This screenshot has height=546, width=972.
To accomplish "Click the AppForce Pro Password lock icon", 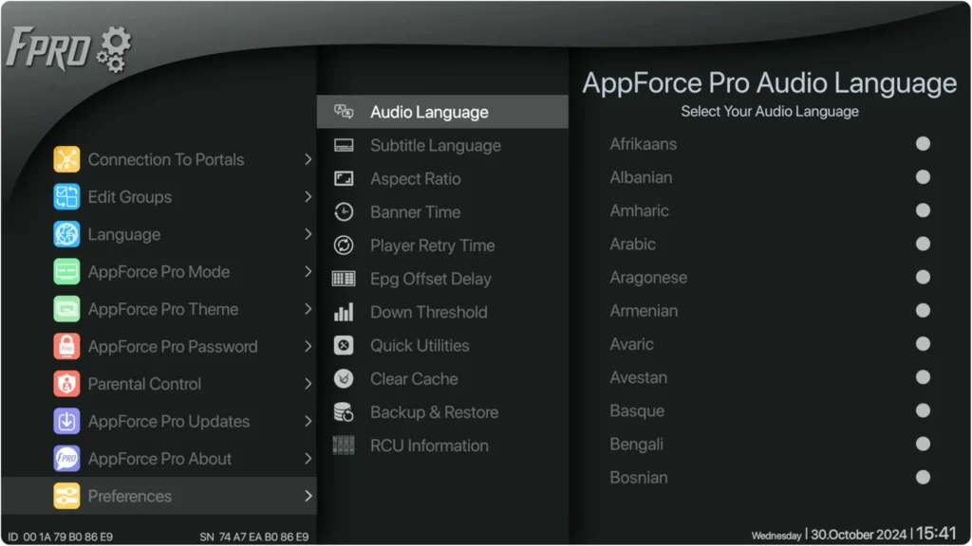I will (x=66, y=347).
